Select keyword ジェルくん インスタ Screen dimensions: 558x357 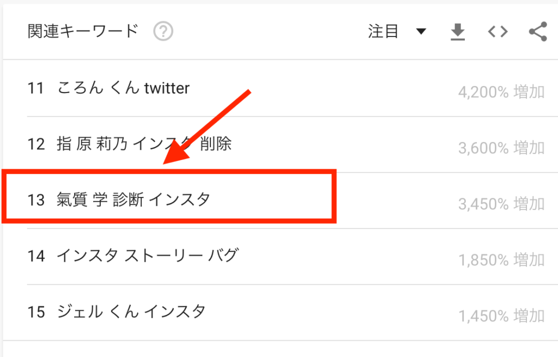point(131,312)
